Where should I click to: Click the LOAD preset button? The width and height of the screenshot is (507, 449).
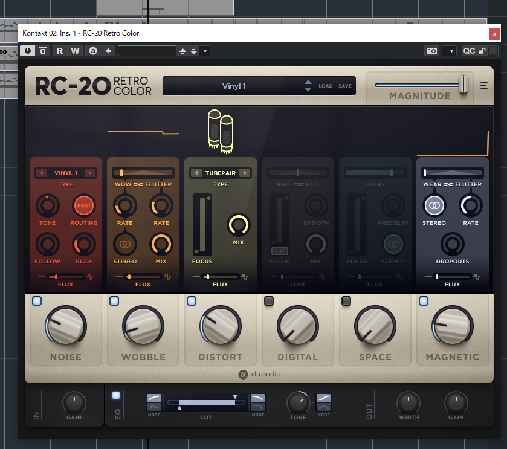[x=325, y=86]
